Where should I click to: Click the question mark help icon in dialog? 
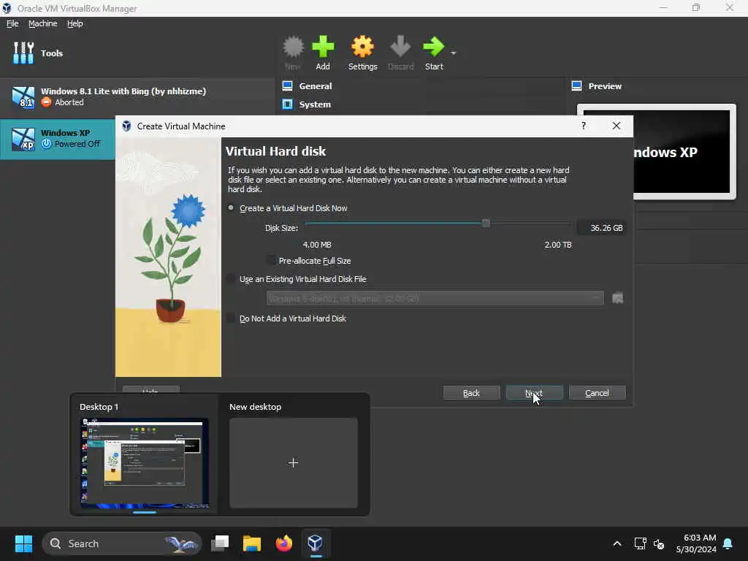pos(583,126)
